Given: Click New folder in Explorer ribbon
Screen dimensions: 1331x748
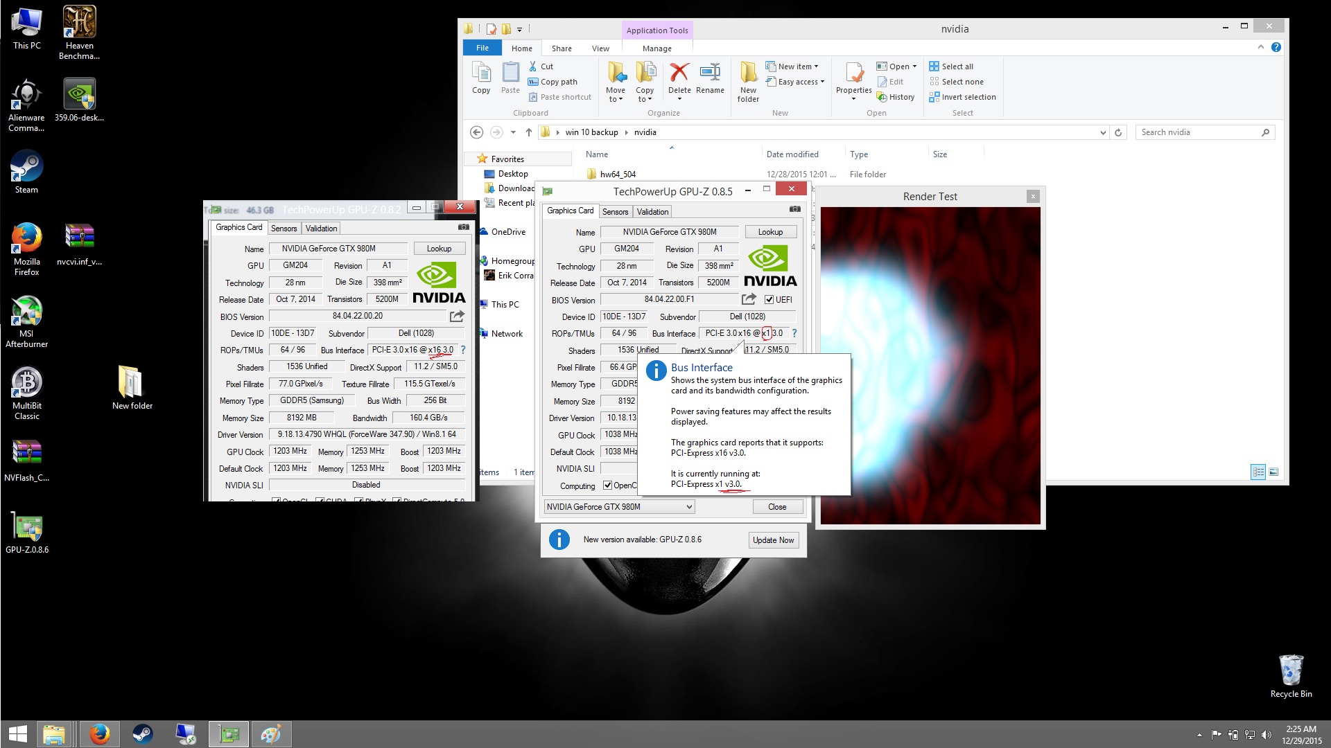Looking at the screenshot, I should [x=748, y=82].
